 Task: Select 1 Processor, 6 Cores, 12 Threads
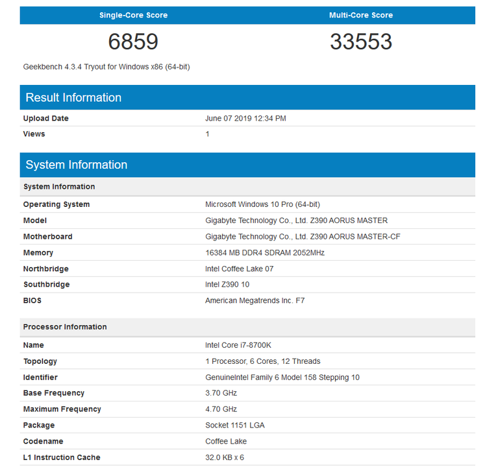[263, 361]
